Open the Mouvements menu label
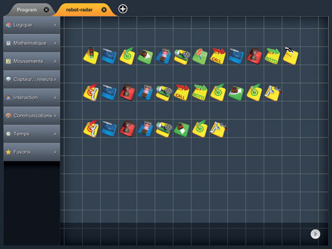Viewport: 332px width, 249px height. point(28,61)
